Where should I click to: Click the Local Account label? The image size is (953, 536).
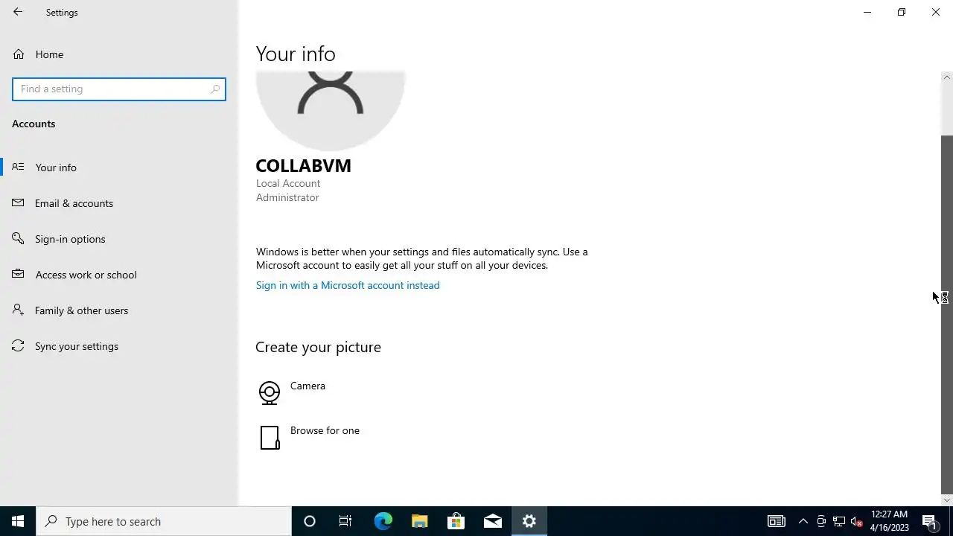point(288,183)
